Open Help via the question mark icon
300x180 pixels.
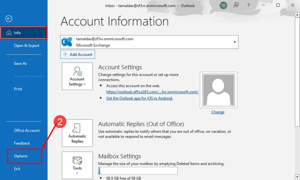(248, 5)
